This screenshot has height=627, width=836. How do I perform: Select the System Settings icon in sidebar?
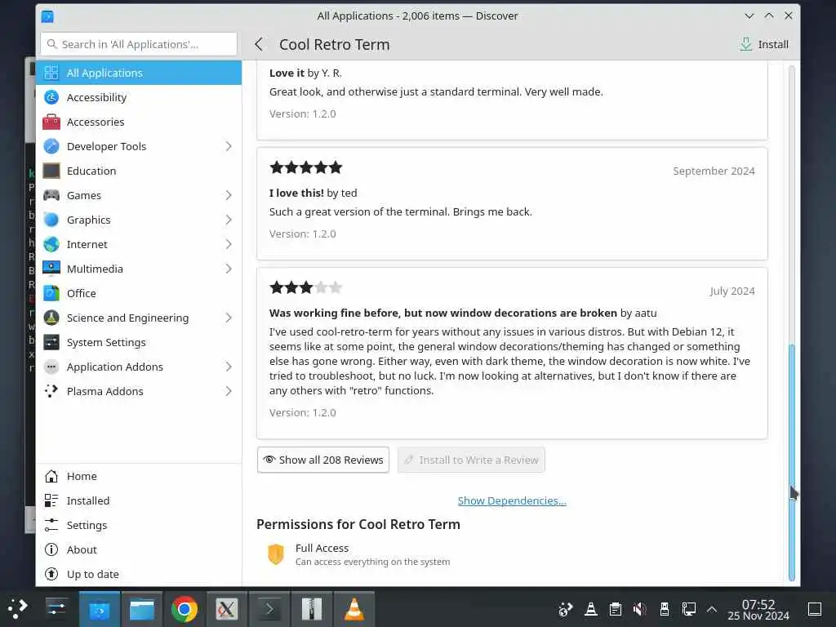pos(51,342)
